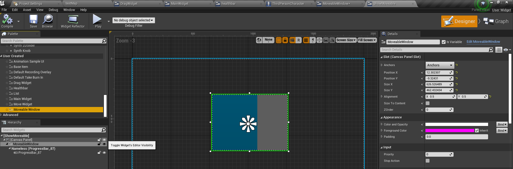513x169 pixels.
Task: Toggle lock on MoveableWindow row
Action: (99, 144)
